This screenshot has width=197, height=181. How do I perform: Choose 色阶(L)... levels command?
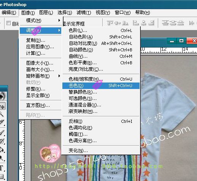pos(101,30)
